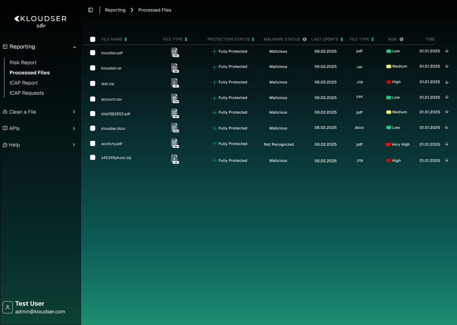This screenshot has width=457, height=325.
Task: Click the Not Recognized malware status
Action: 279,144
